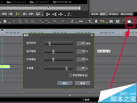This screenshot has width=137, height=103.
Task: Click the default transition icon
Action: point(81,22)
